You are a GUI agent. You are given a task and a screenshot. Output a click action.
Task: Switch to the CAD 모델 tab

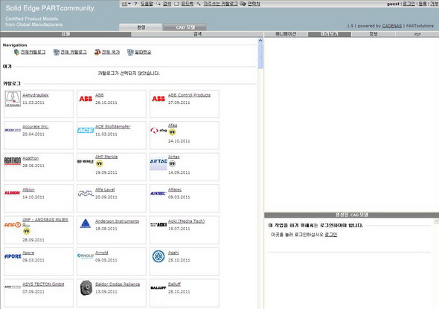pyautogui.click(x=185, y=27)
